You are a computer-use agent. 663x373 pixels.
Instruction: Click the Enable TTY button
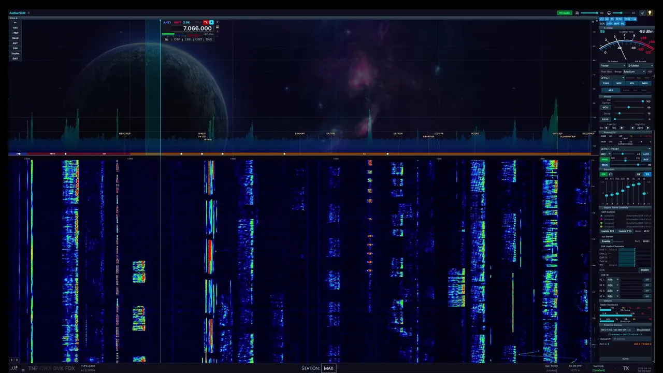click(x=625, y=231)
